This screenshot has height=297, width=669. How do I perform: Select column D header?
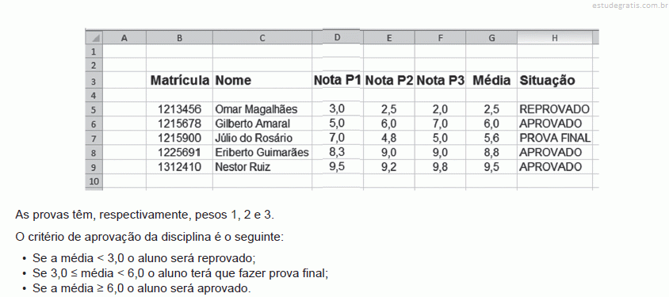(x=338, y=37)
